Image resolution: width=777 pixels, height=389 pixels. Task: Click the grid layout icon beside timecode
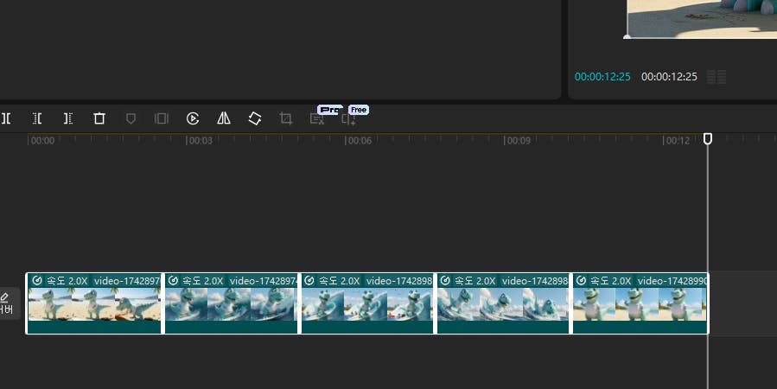tap(716, 77)
